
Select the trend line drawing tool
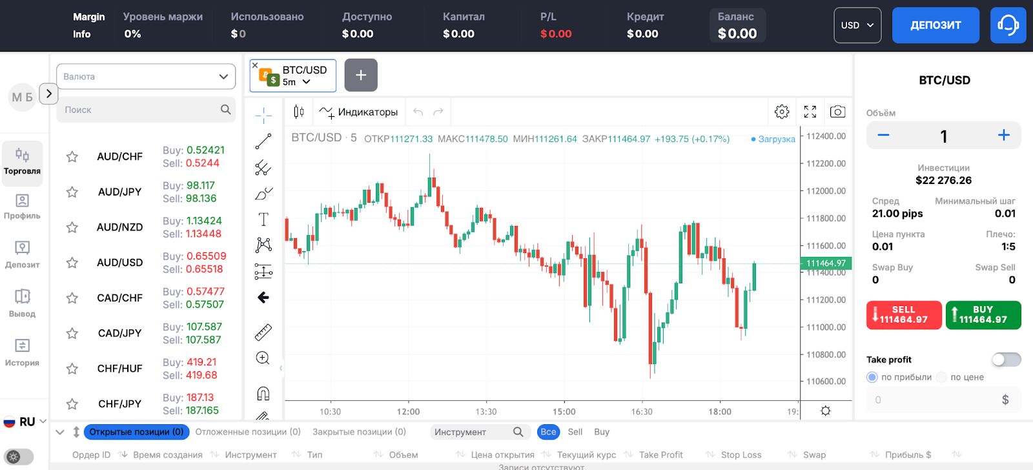(263, 141)
